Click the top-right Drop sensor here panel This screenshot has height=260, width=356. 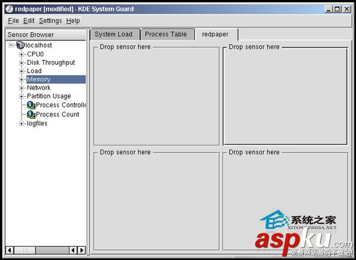tap(285, 96)
